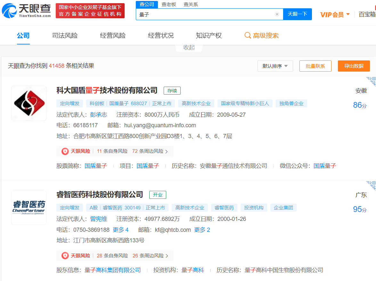
Task: Open 睿智医药 company logo thumbnail
Action: click(29, 207)
